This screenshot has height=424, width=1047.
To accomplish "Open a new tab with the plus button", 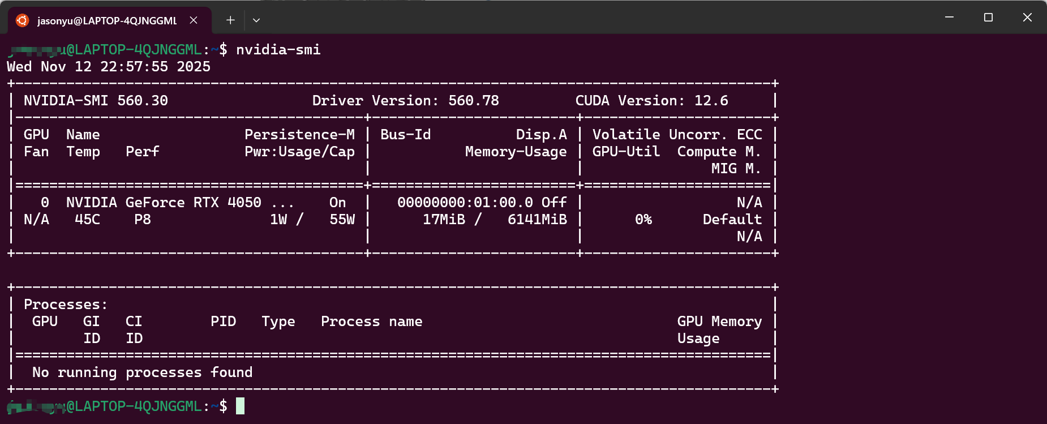I will [x=230, y=20].
